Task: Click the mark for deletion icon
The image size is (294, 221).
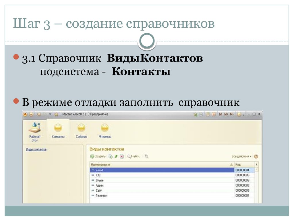Action: (122, 156)
